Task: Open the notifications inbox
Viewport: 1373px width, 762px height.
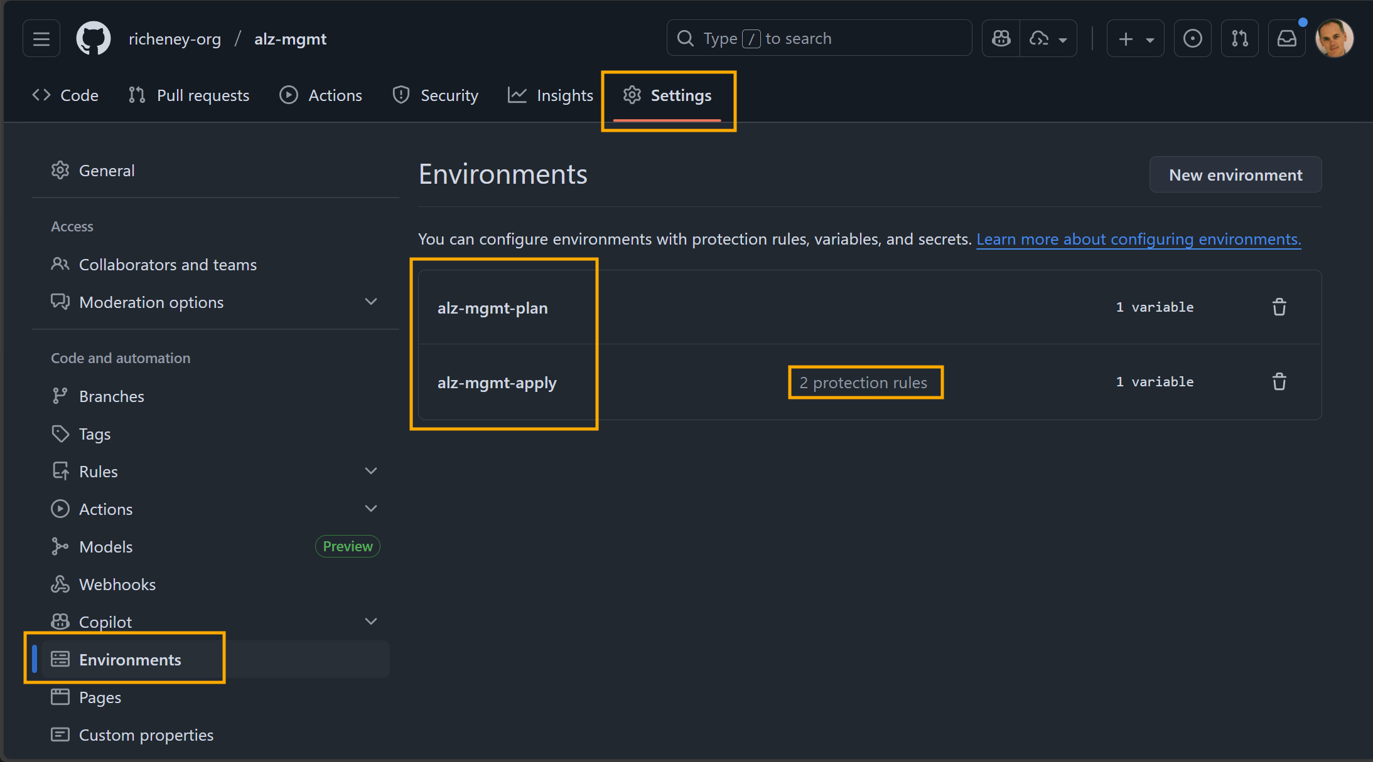Action: pyautogui.click(x=1287, y=38)
